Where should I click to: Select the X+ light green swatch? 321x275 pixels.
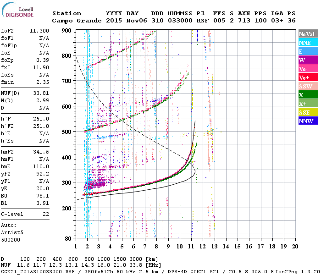click(x=308, y=104)
